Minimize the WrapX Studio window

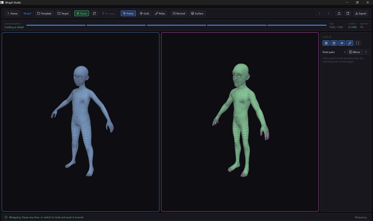coord(347,2)
